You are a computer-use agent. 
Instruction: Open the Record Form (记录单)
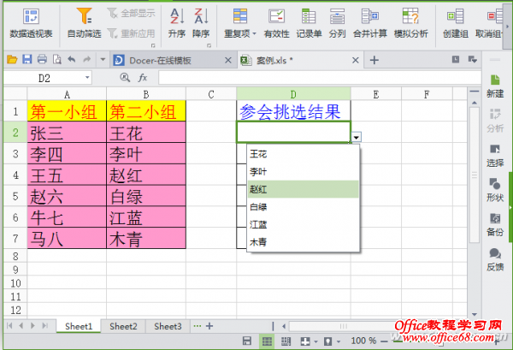coord(309,23)
